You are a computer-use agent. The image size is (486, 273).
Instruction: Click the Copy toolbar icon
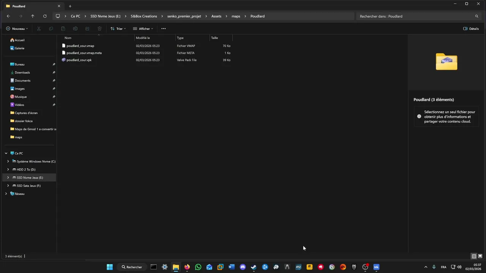pyautogui.click(x=51, y=28)
